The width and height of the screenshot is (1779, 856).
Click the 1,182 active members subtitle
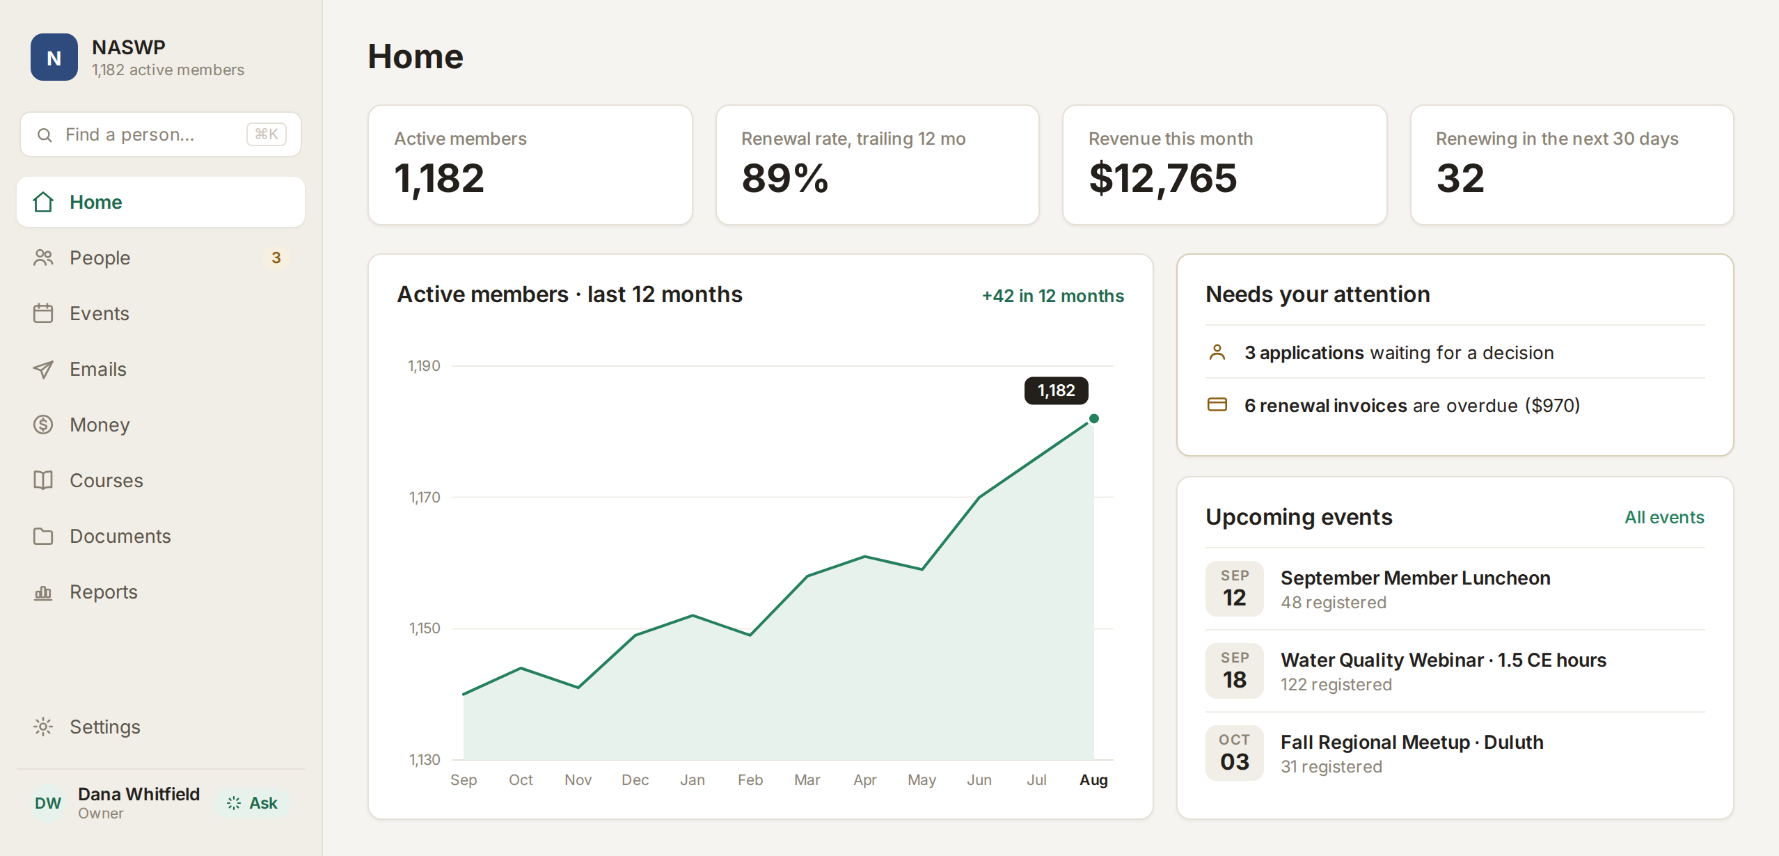(x=168, y=70)
